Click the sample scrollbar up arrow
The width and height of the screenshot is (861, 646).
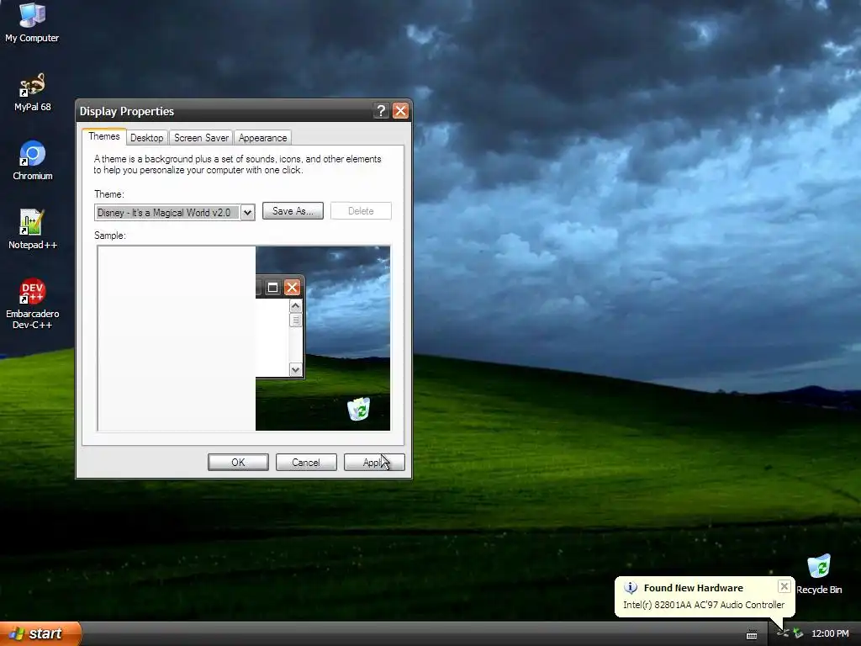(x=295, y=306)
